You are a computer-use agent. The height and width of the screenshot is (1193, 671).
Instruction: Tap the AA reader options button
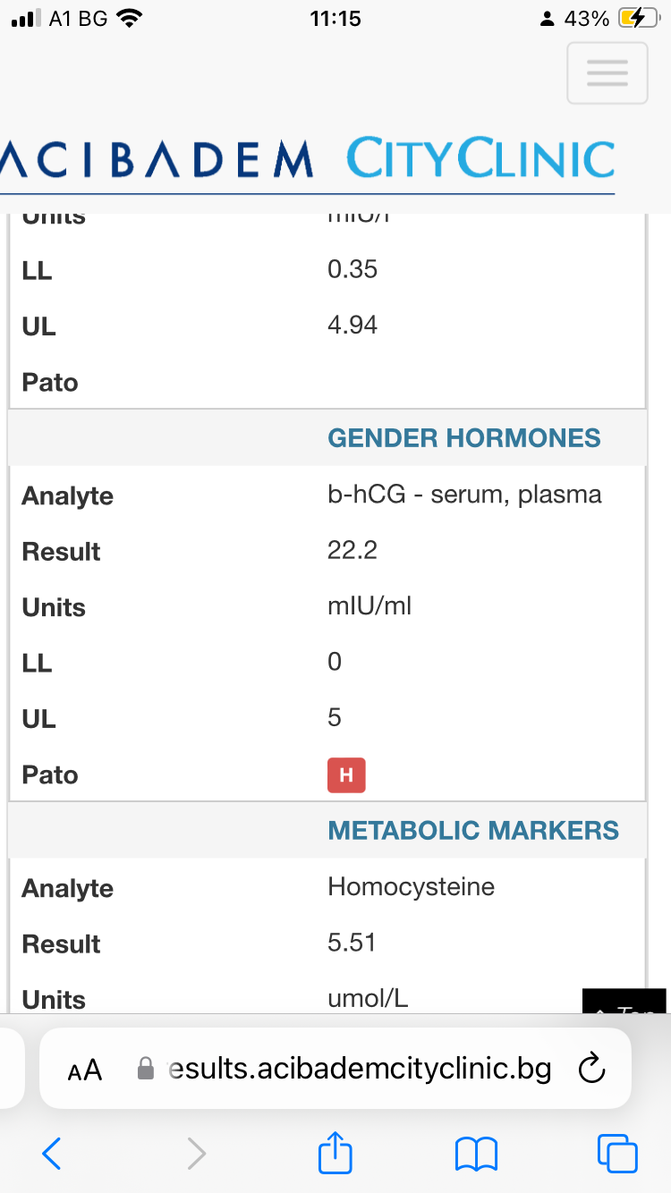(85, 1070)
